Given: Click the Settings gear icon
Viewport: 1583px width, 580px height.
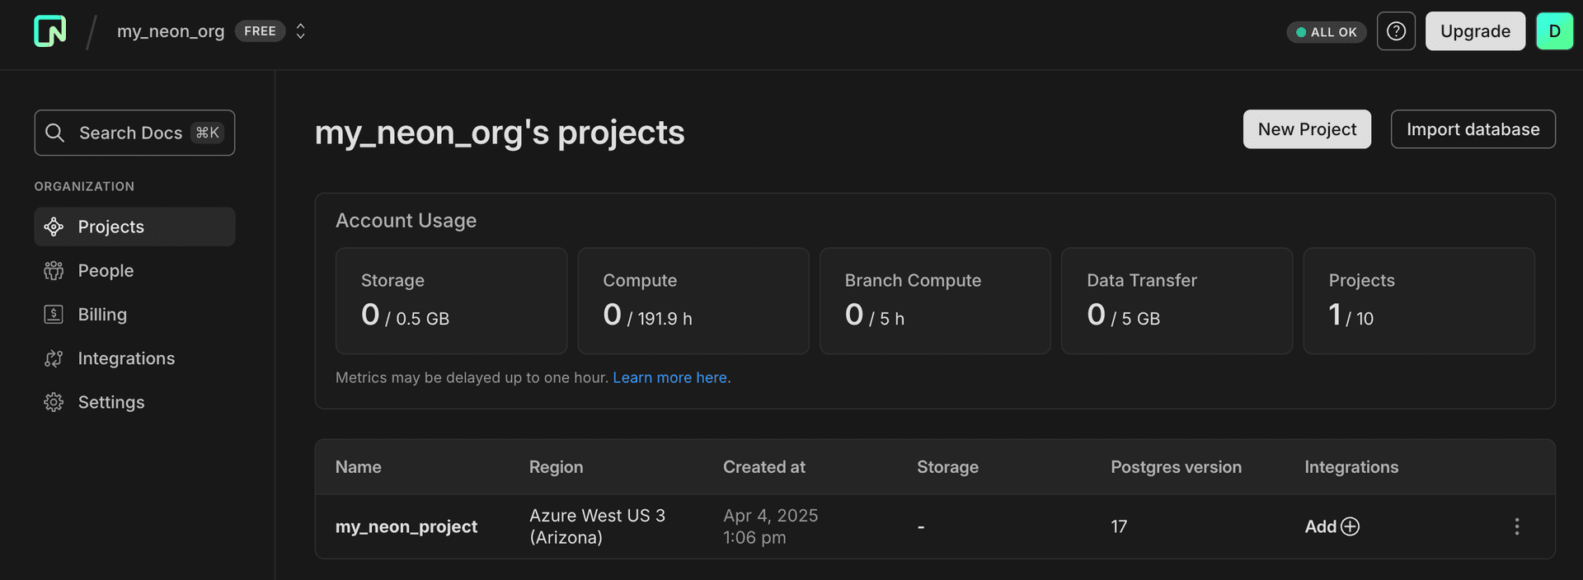Looking at the screenshot, I should 54,402.
